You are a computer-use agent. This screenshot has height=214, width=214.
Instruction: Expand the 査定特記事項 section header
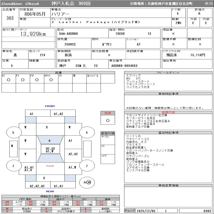168,133
